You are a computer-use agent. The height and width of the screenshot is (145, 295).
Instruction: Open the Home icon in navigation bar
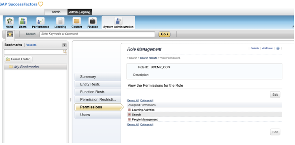(9, 21)
